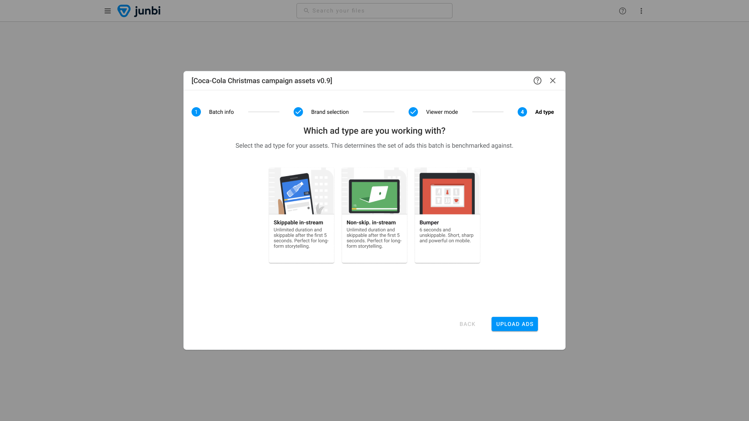Click the Viewer mode checkmark icon
The width and height of the screenshot is (749, 421).
click(413, 112)
